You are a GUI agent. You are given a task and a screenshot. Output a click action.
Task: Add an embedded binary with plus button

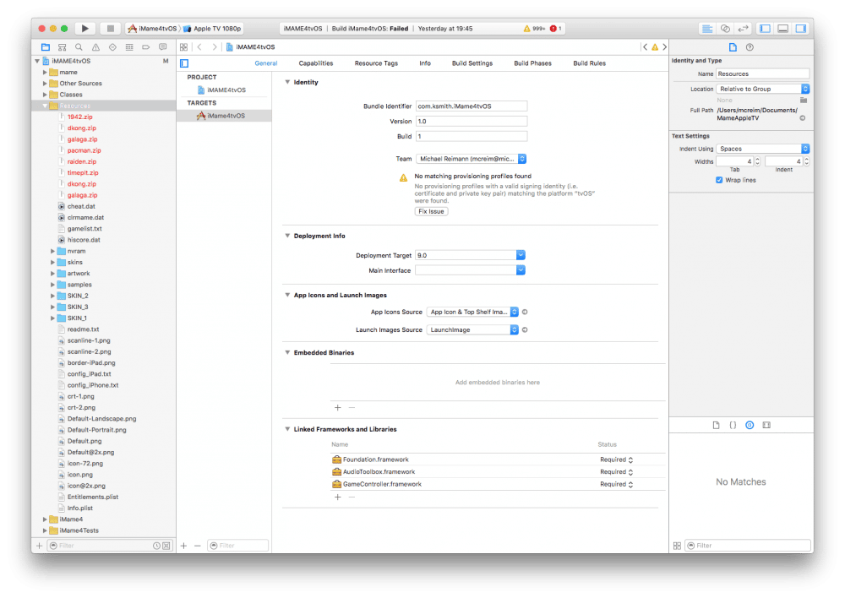pos(338,408)
